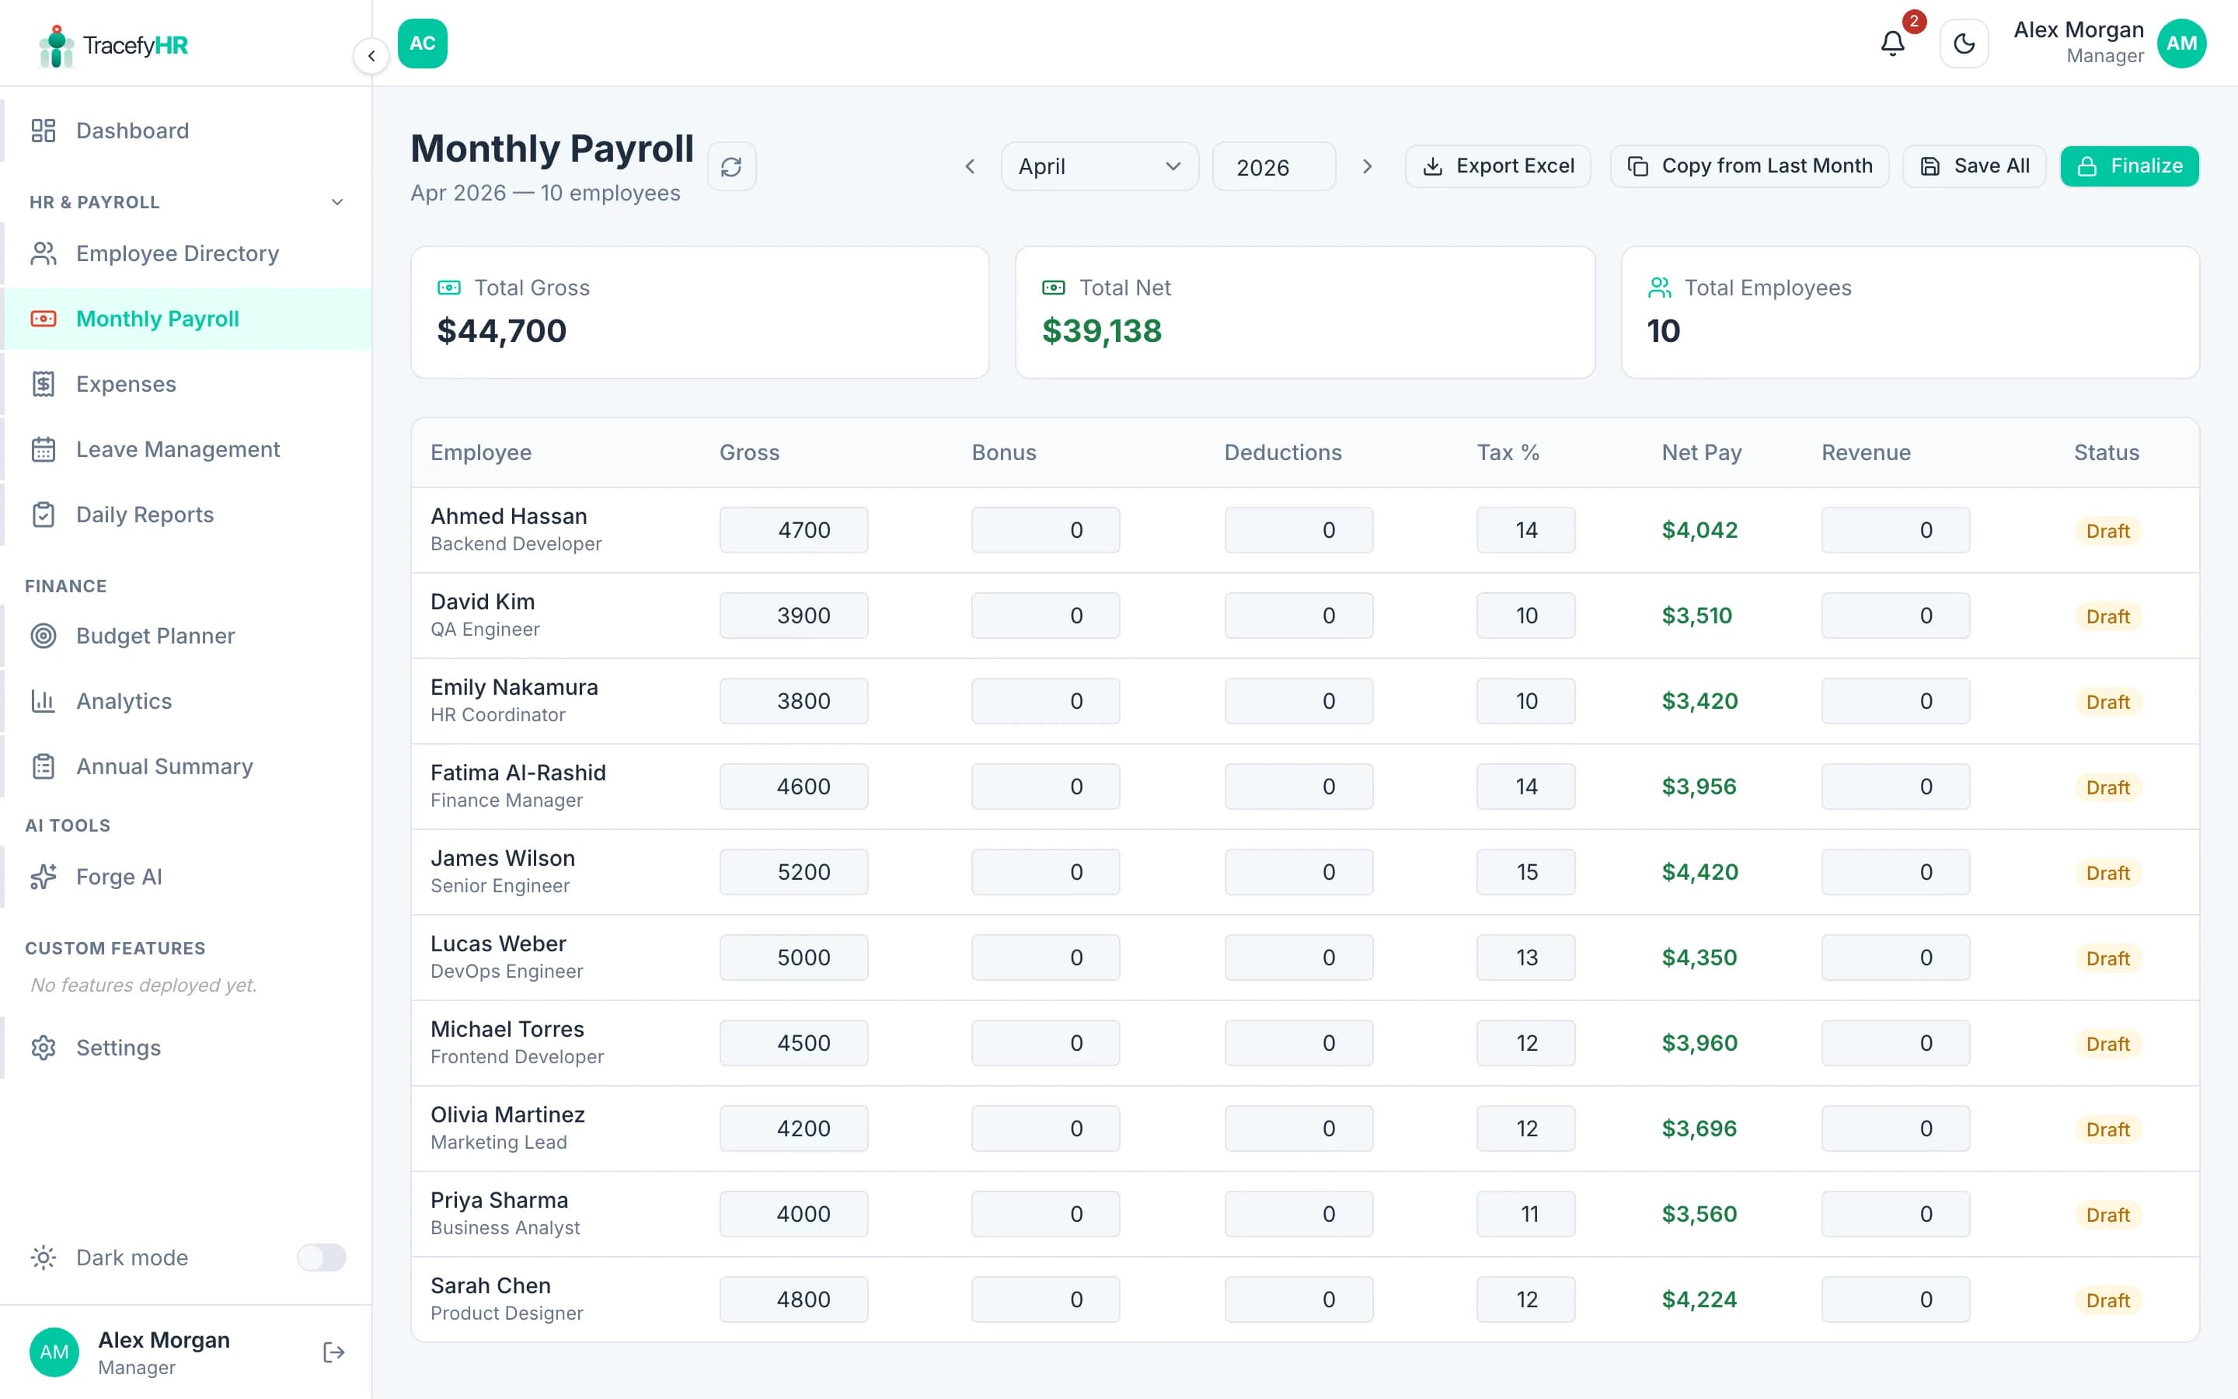Select the Expenses dollar icon
Screen dimensions: 2238x1399
point(43,383)
